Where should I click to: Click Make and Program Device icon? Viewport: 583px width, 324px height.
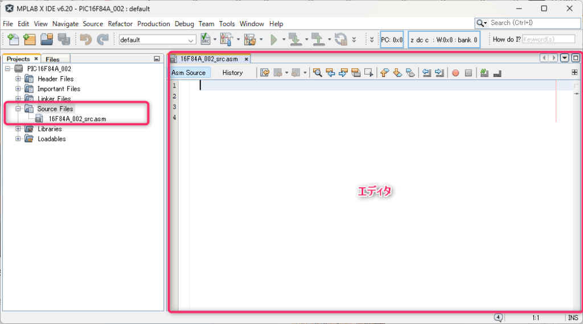(296, 39)
